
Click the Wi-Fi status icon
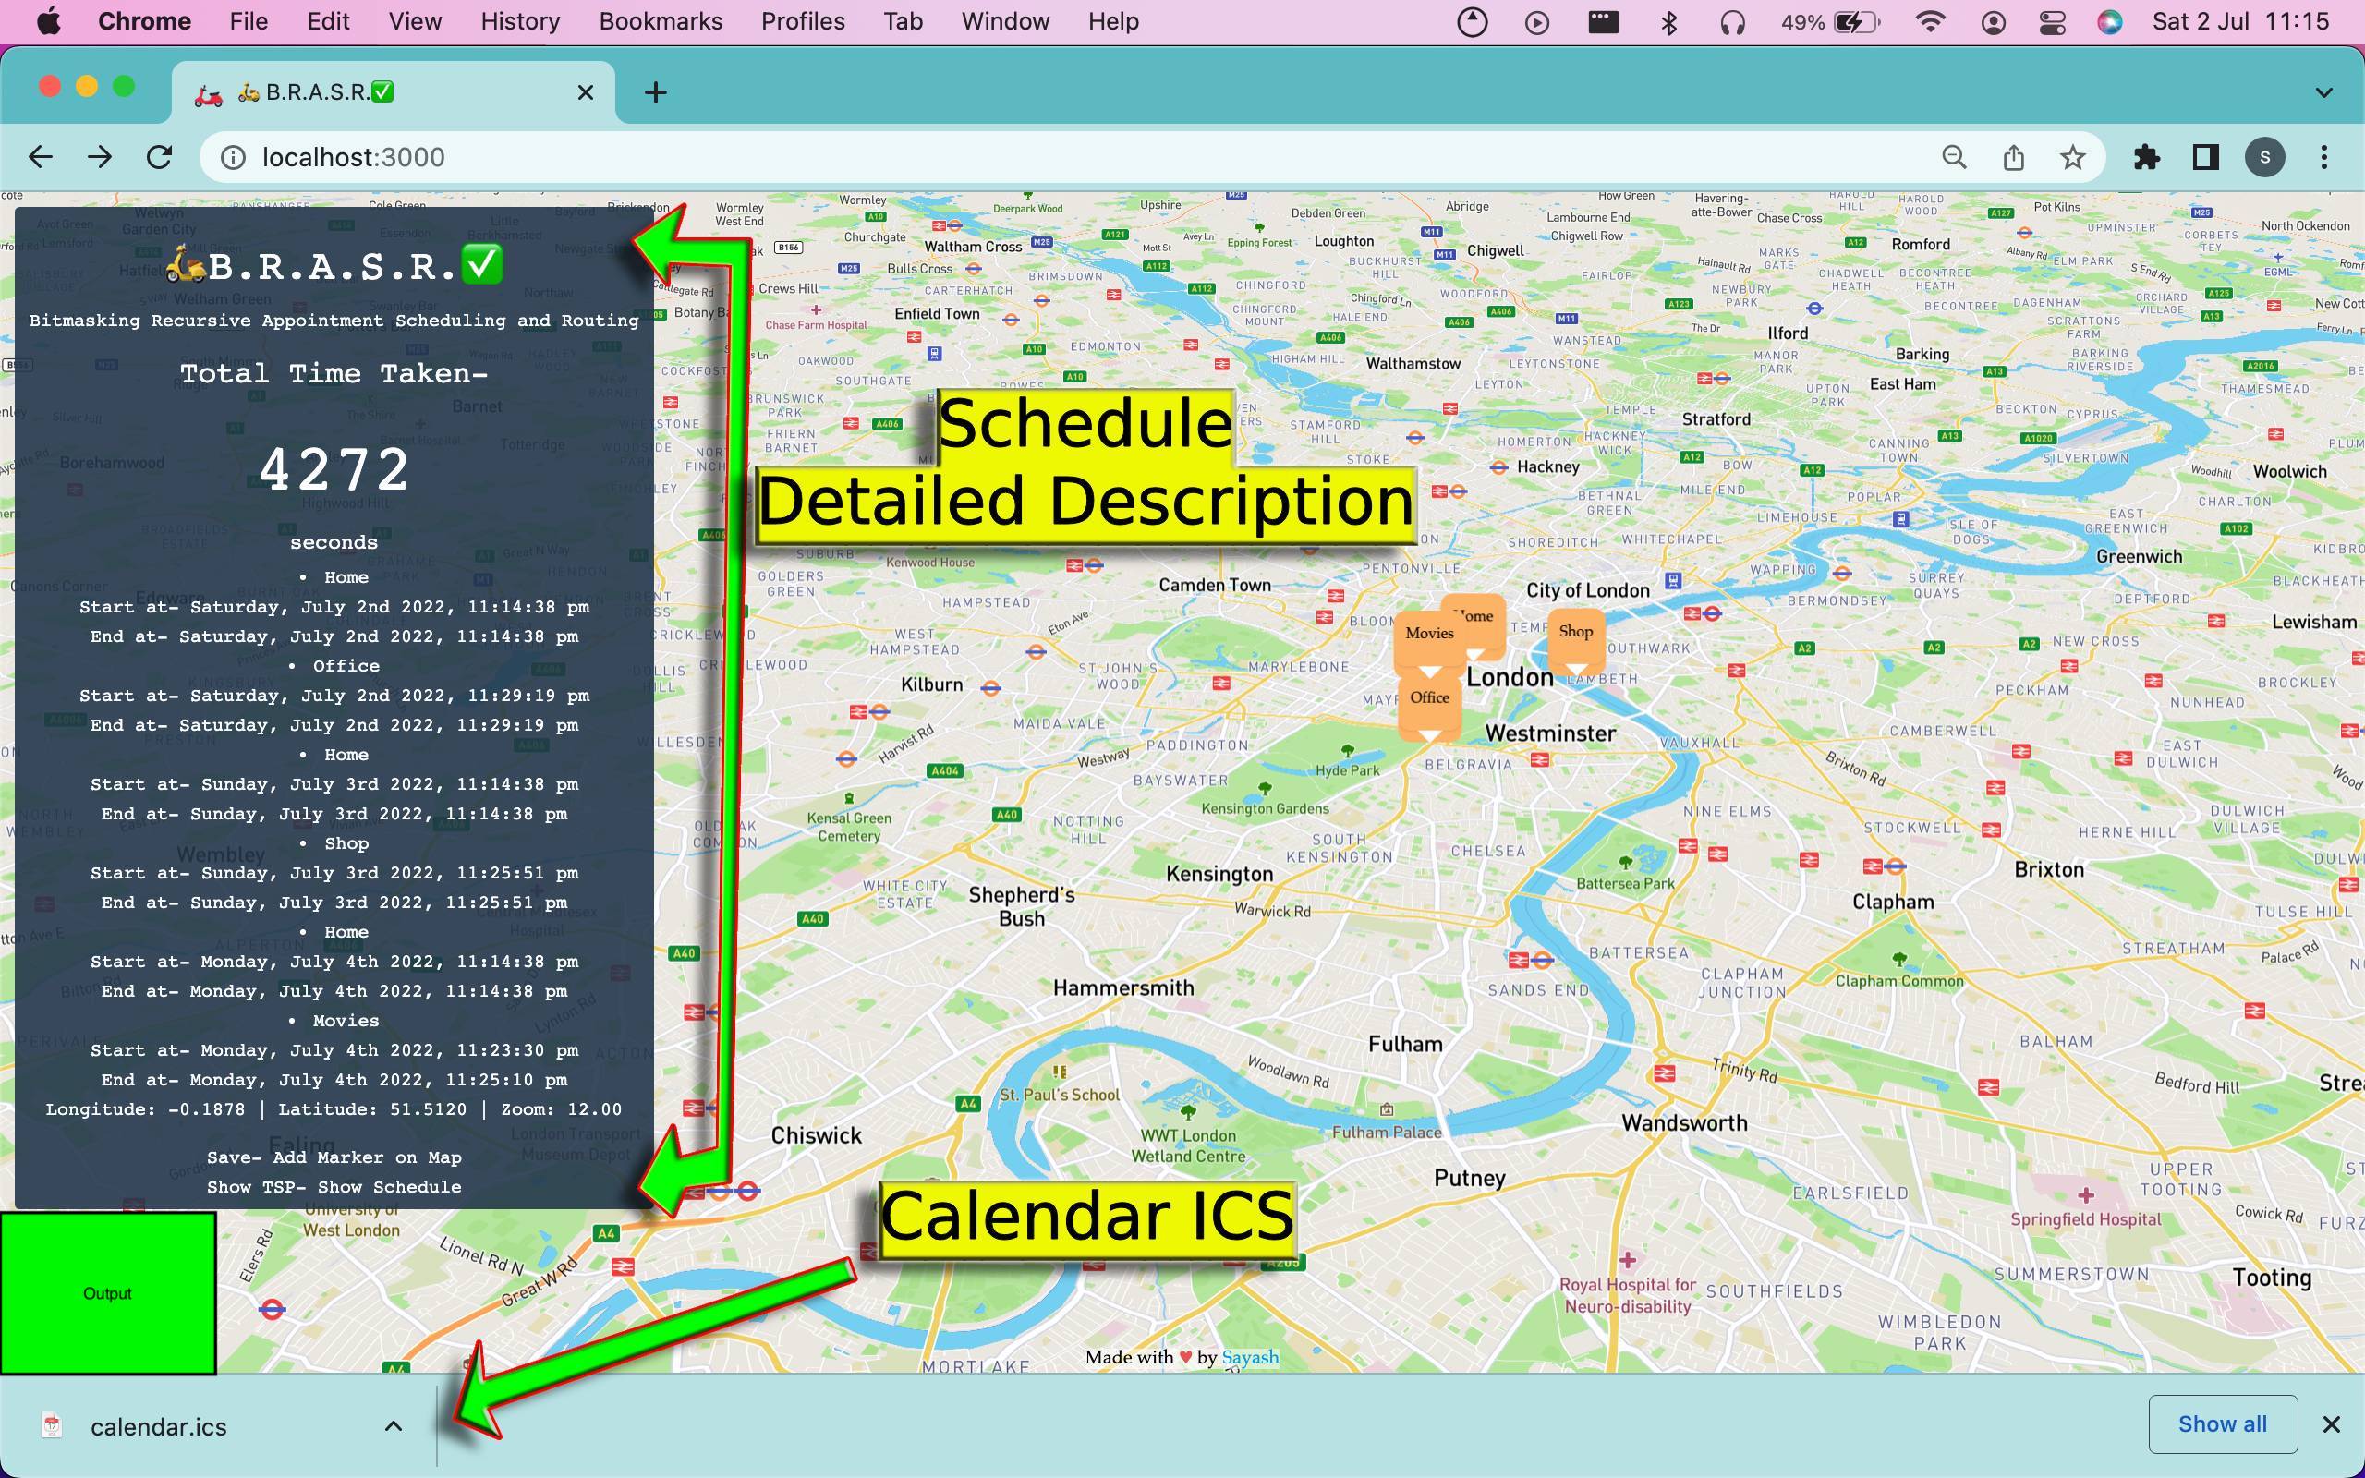point(1929,21)
